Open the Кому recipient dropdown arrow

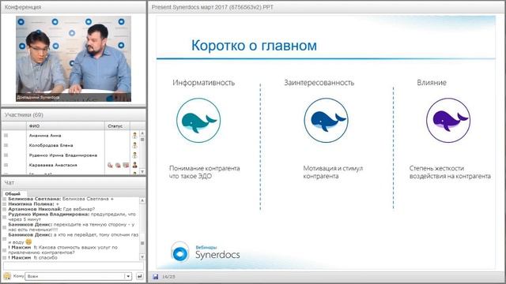128,276
